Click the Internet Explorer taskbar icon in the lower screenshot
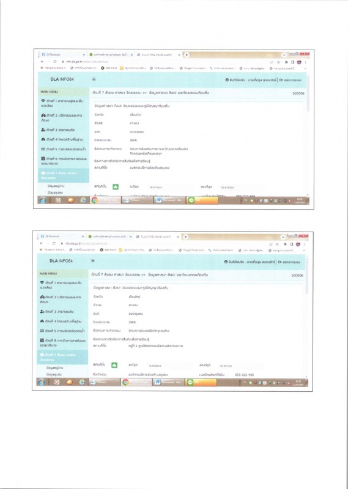Screen dimensions: 348x489 81,382
